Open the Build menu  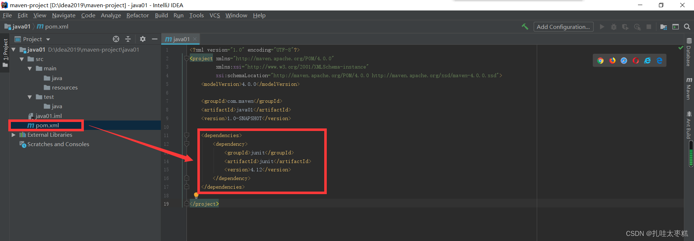(x=161, y=15)
